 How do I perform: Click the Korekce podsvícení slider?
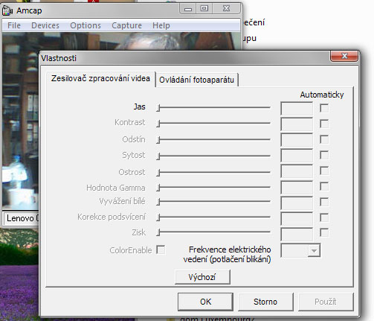[213, 217]
